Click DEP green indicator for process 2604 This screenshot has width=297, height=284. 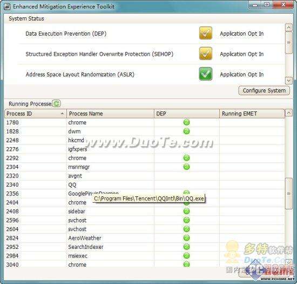[187, 229]
